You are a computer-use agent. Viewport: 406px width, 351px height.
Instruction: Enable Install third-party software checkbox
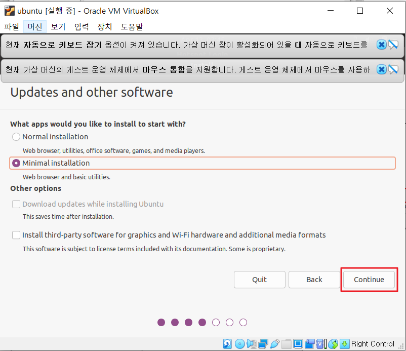[16, 235]
